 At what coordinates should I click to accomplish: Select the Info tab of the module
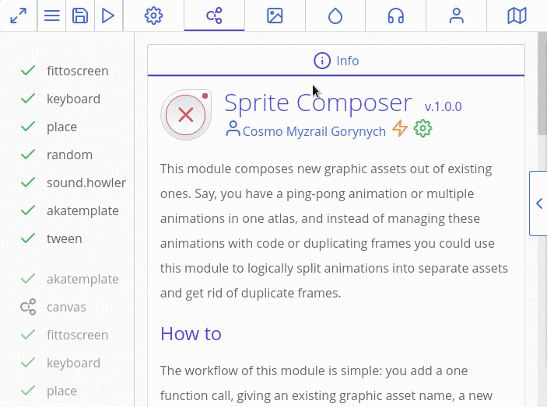(x=336, y=61)
